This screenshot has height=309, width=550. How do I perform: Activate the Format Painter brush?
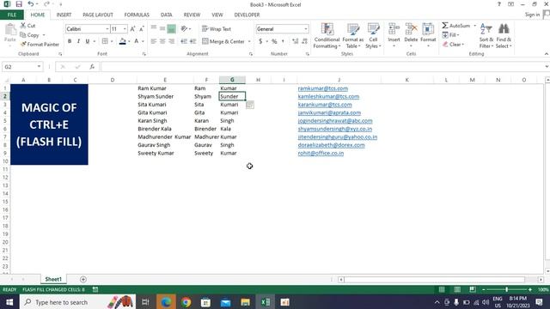point(40,45)
